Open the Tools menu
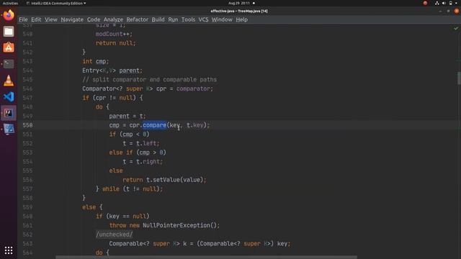The height and width of the screenshot is (259, 461). point(188,19)
